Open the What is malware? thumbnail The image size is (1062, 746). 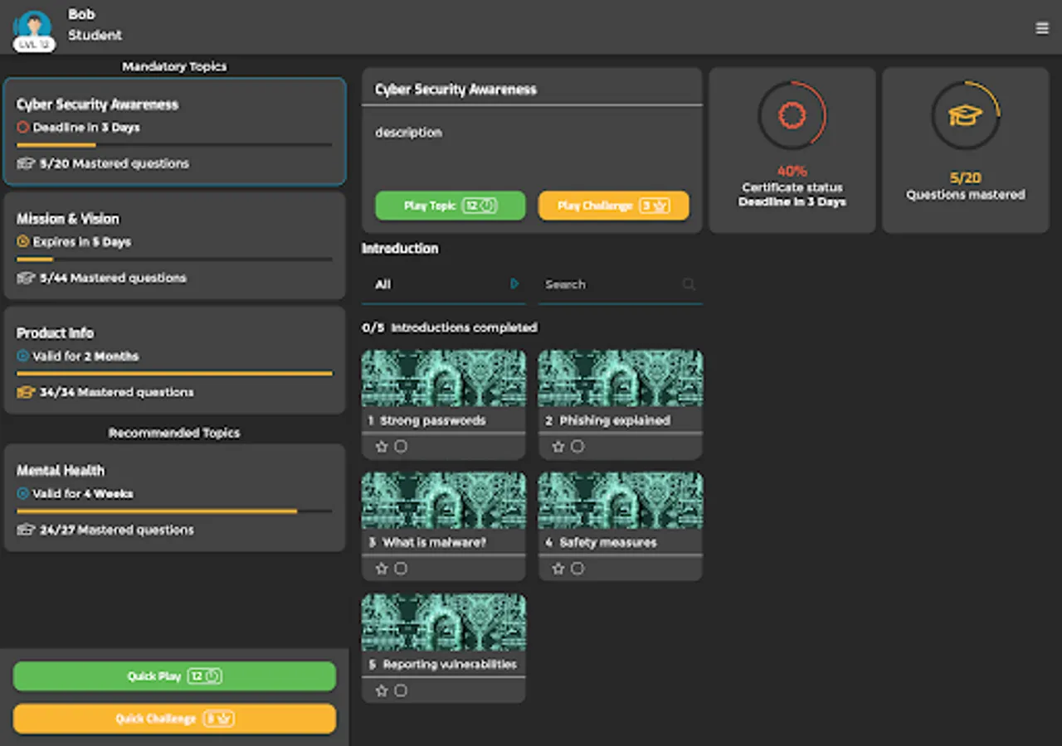coord(444,501)
